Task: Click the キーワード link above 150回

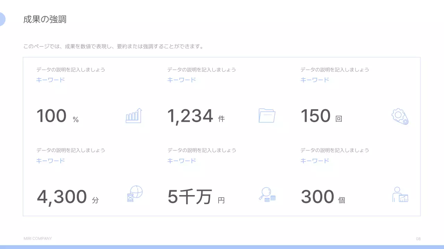Action: click(x=314, y=80)
